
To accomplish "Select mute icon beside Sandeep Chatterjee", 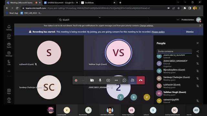I will [198, 78].
